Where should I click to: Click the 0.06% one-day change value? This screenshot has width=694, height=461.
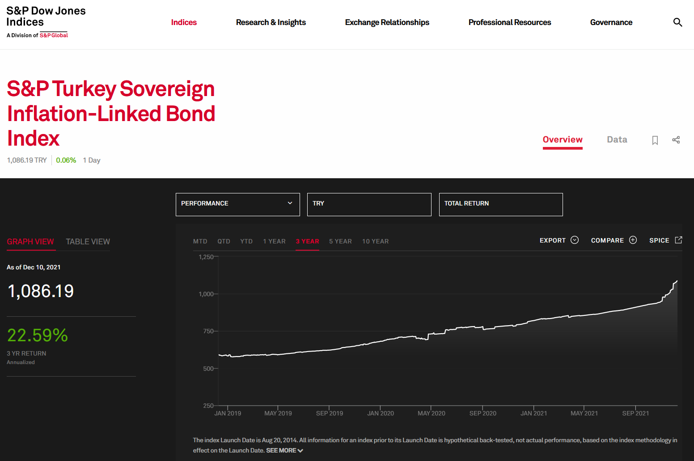[x=66, y=160]
